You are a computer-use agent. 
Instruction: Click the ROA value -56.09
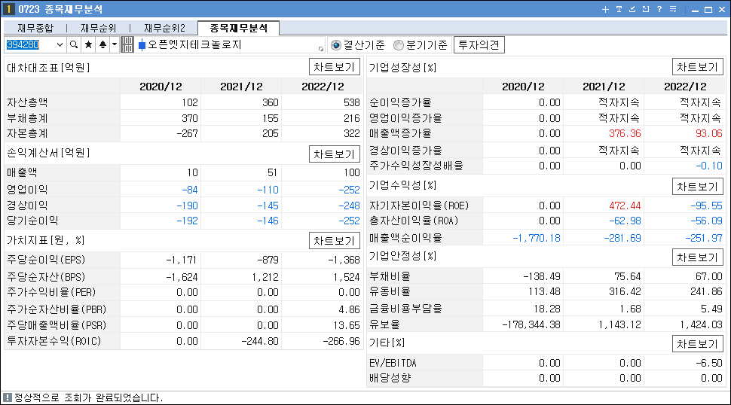click(706, 221)
